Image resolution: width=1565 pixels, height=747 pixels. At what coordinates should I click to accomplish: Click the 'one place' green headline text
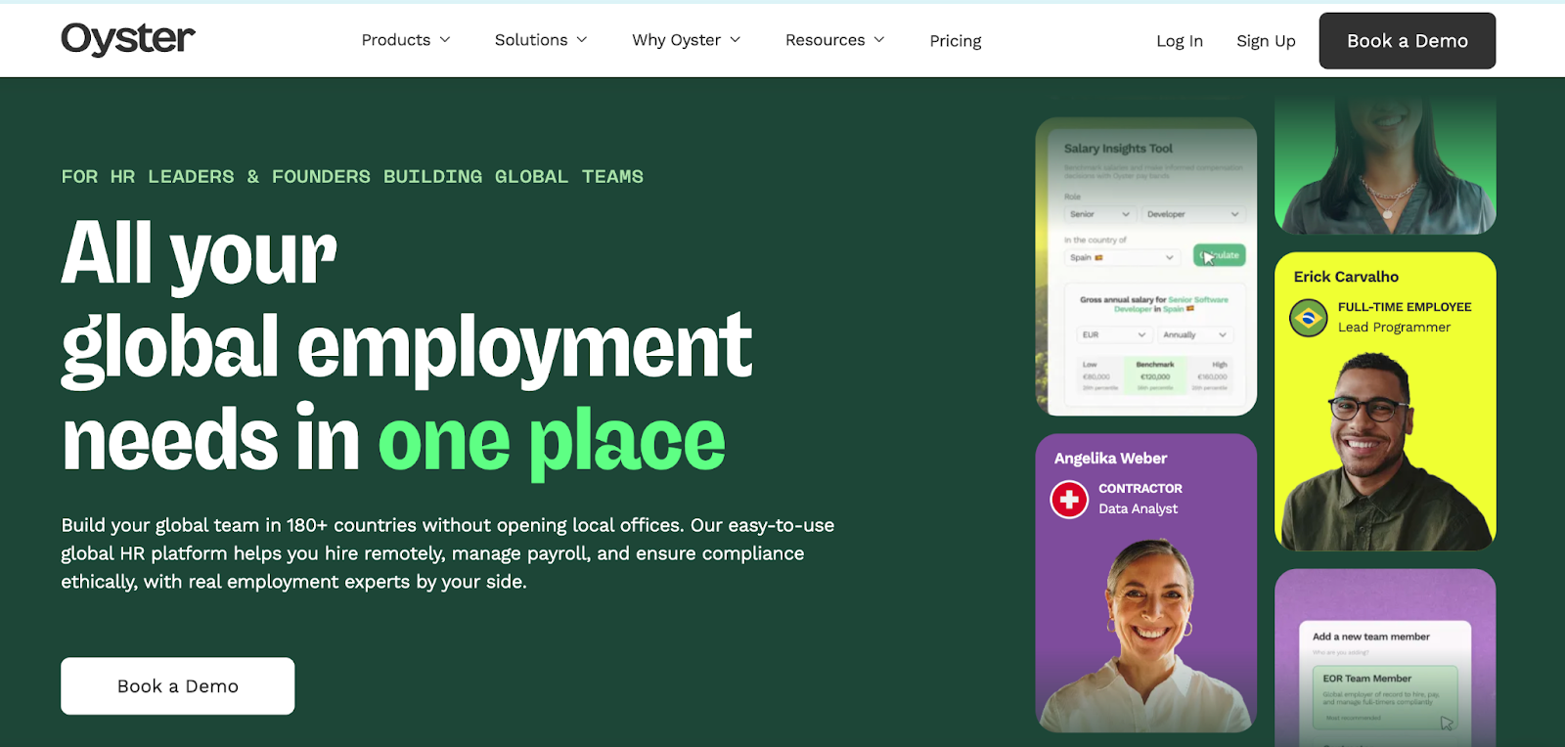(552, 441)
